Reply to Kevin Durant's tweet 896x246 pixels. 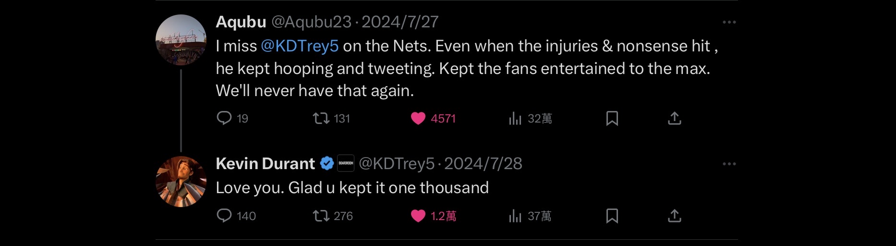pos(224,216)
